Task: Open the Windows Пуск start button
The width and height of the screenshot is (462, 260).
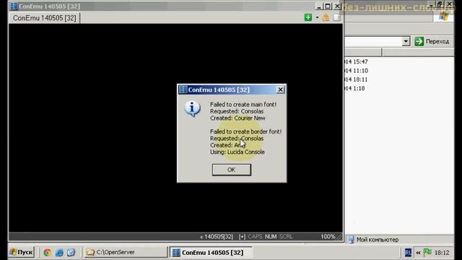Action: tap(21, 252)
